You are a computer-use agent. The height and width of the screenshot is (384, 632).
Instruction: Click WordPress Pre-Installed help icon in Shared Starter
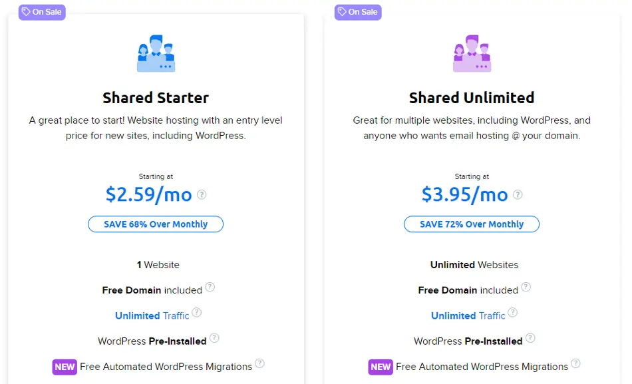coord(214,337)
